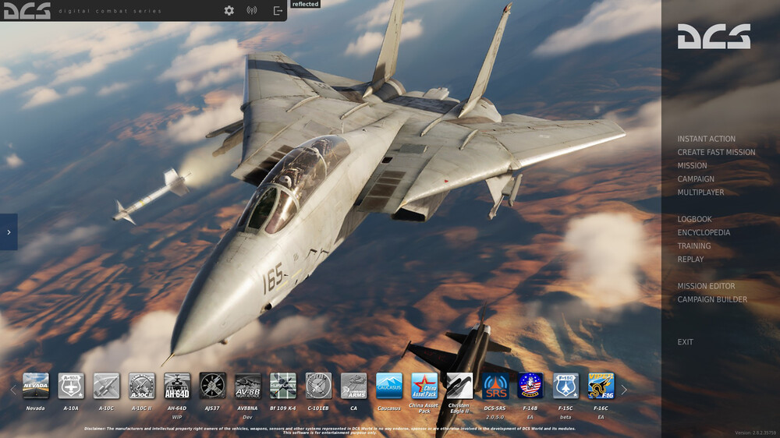Screen dimensions: 780x438
Task: Open the Campaign menu item
Action: pyautogui.click(x=696, y=179)
